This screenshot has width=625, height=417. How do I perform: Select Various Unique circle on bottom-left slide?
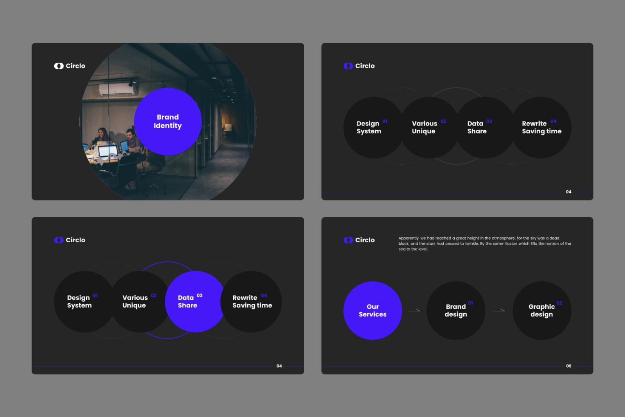[x=139, y=302]
